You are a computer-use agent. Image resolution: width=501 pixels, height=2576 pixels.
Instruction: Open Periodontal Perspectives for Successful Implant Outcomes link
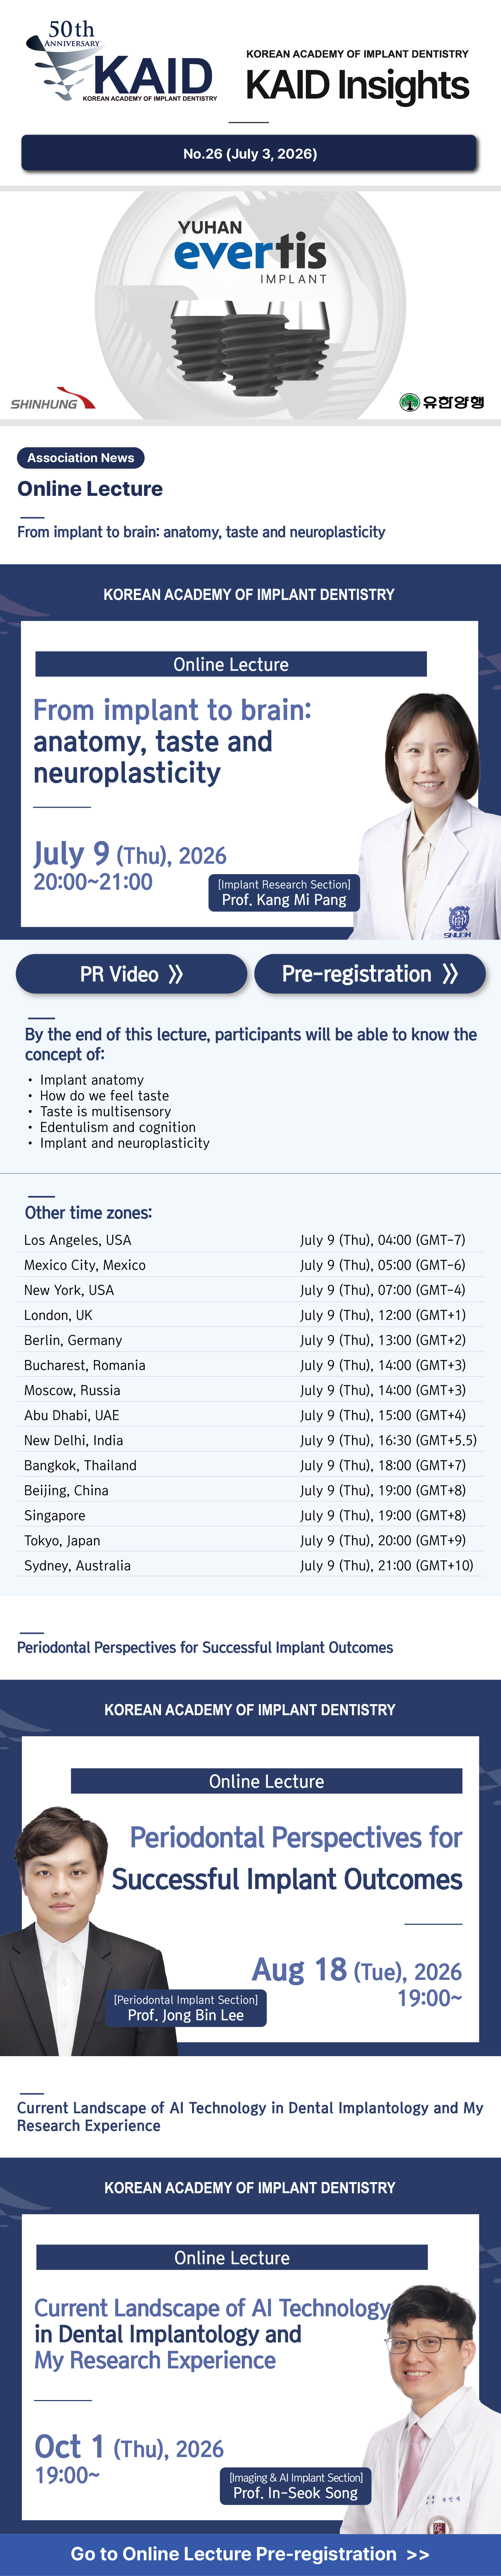click(x=205, y=1647)
